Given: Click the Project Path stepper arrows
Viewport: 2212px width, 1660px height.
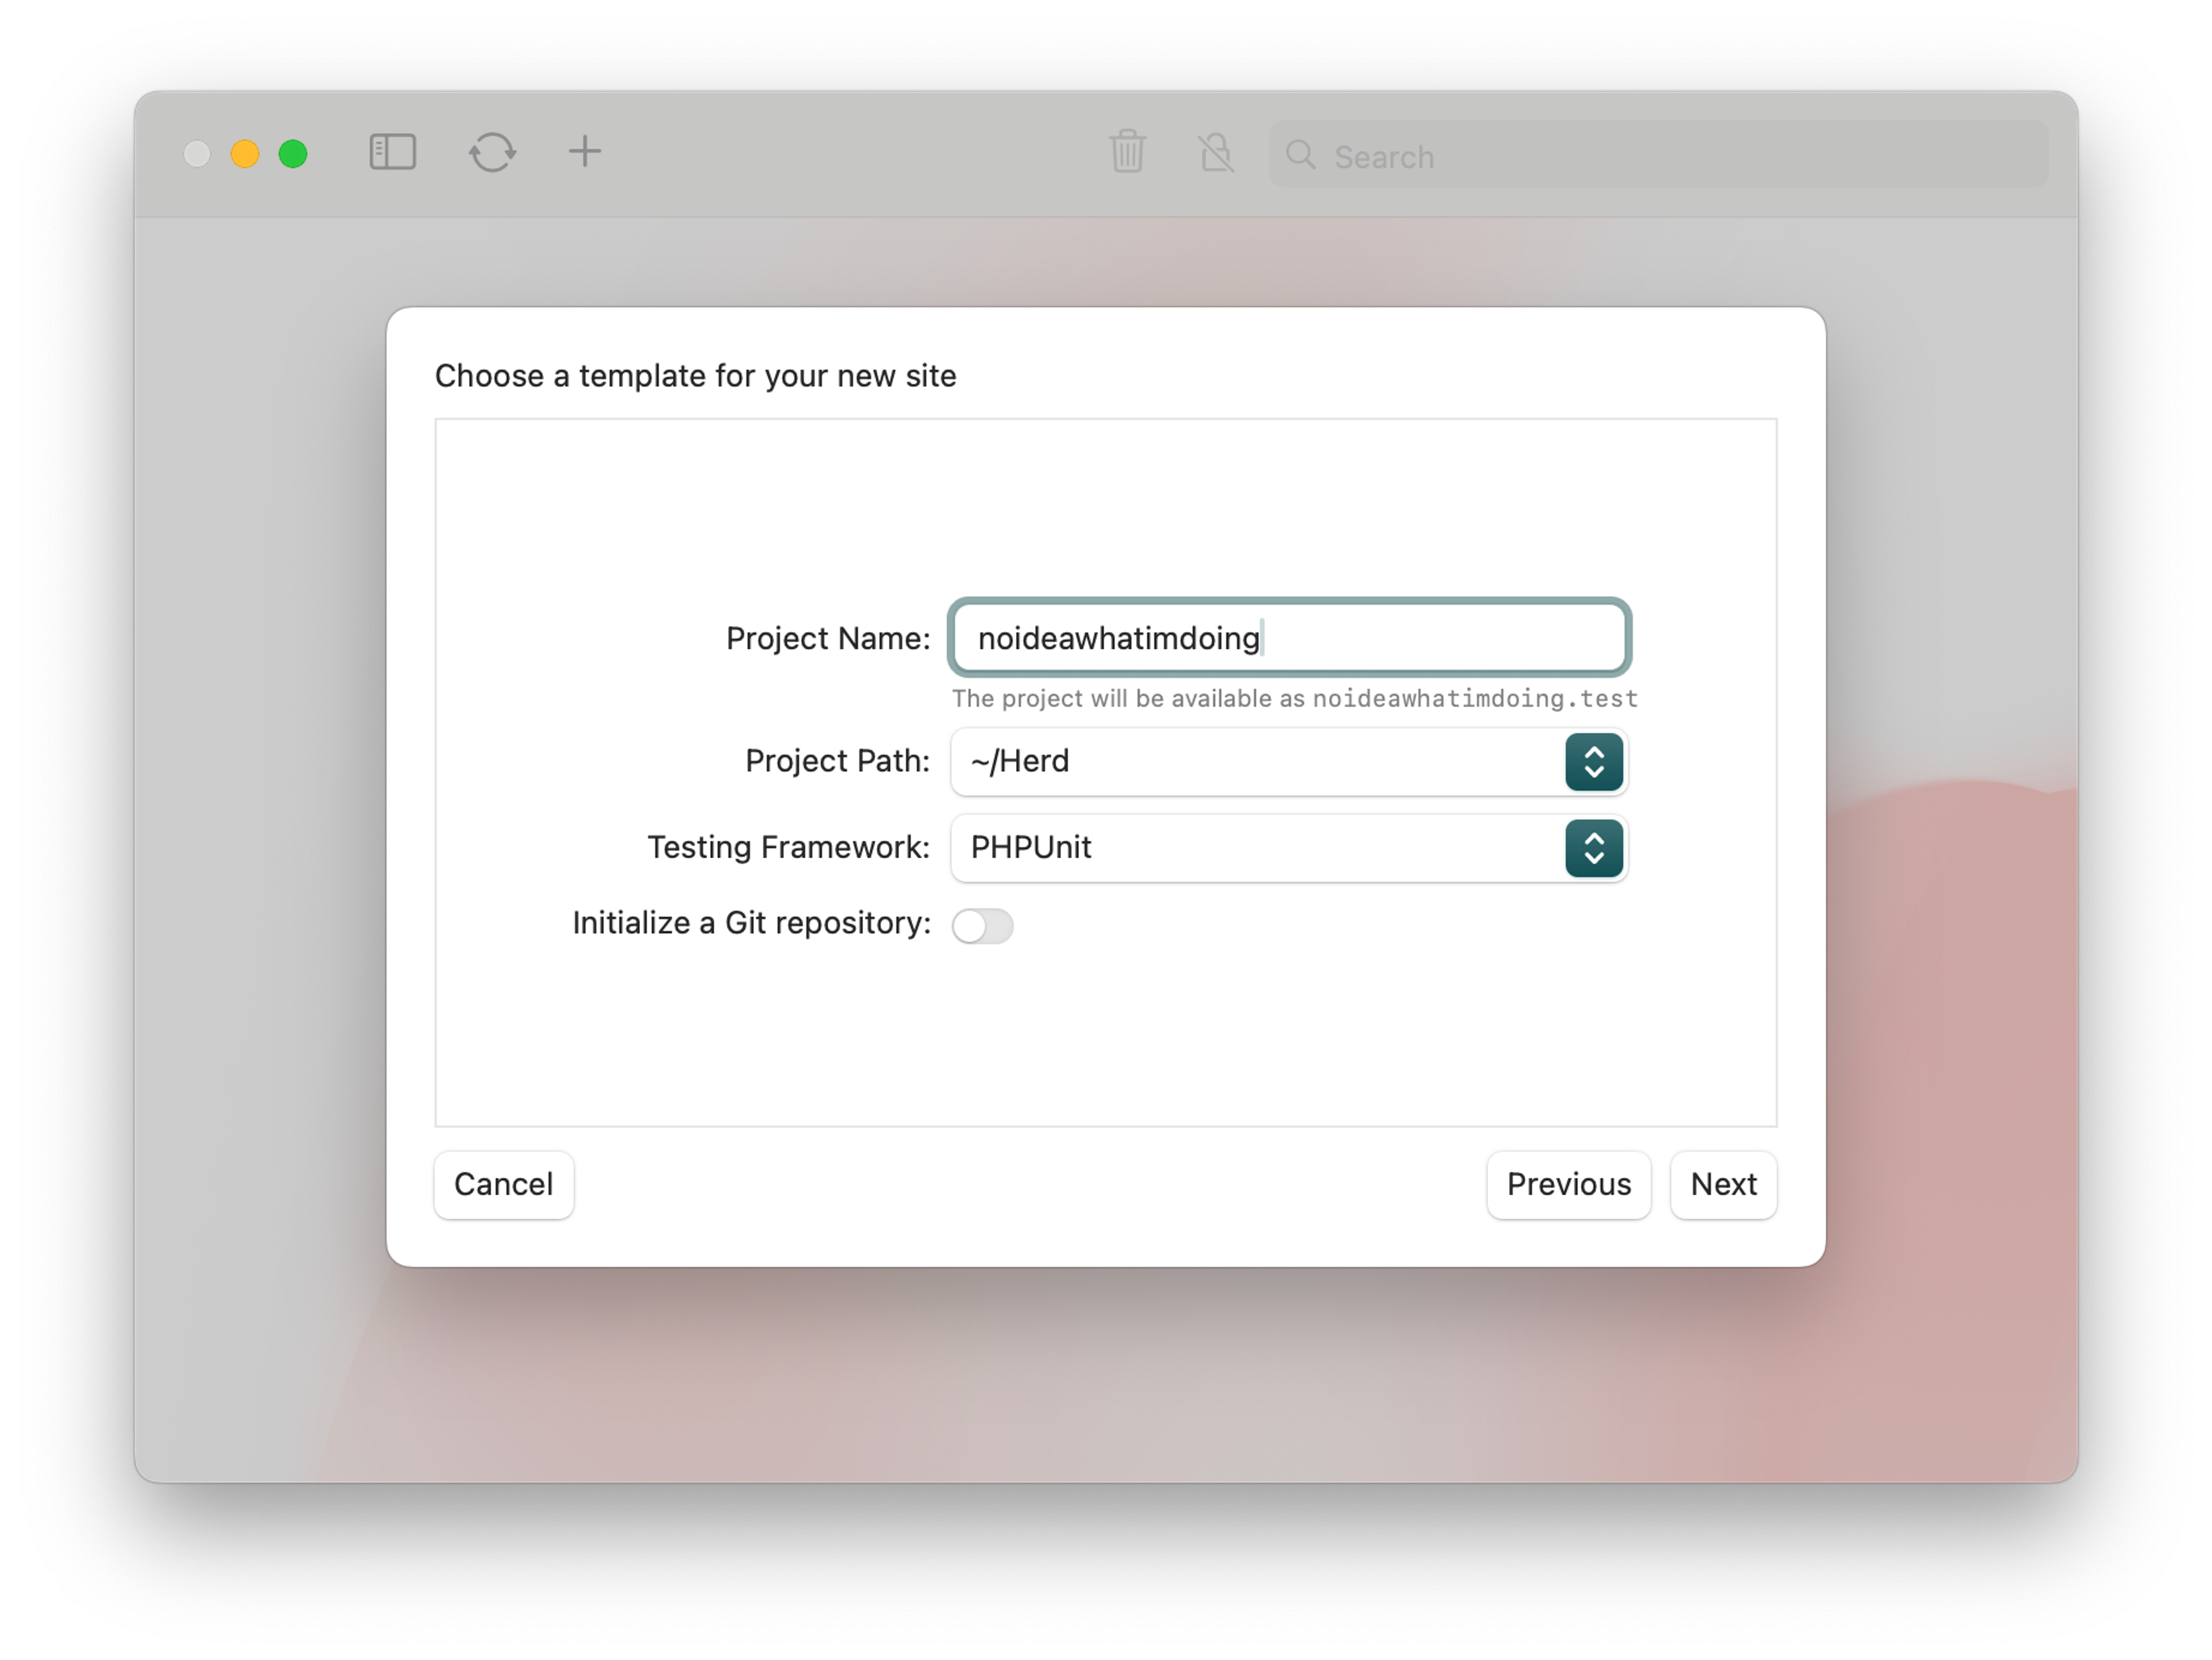Looking at the screenshot, I should click(1593, 762).
